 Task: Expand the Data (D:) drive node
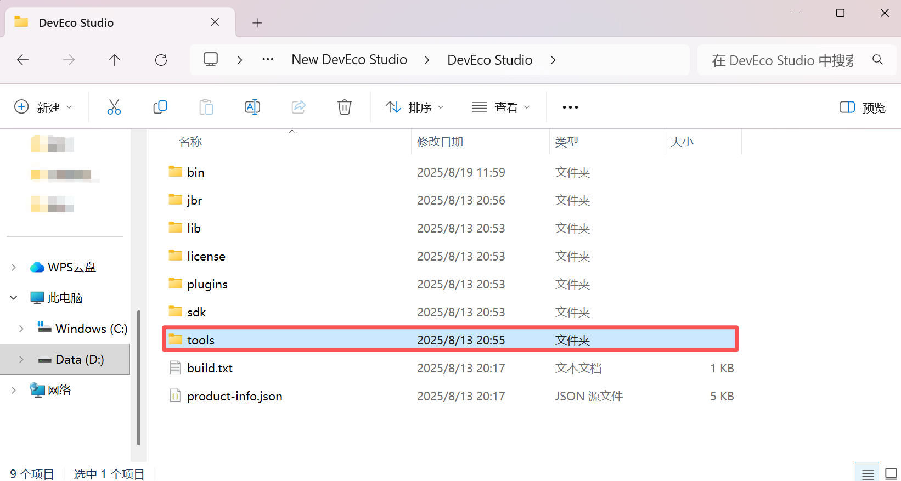21,359
